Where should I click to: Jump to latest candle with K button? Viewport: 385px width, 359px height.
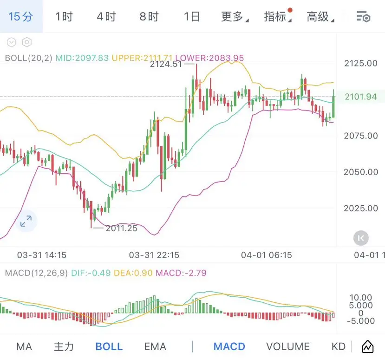[361, 238]
